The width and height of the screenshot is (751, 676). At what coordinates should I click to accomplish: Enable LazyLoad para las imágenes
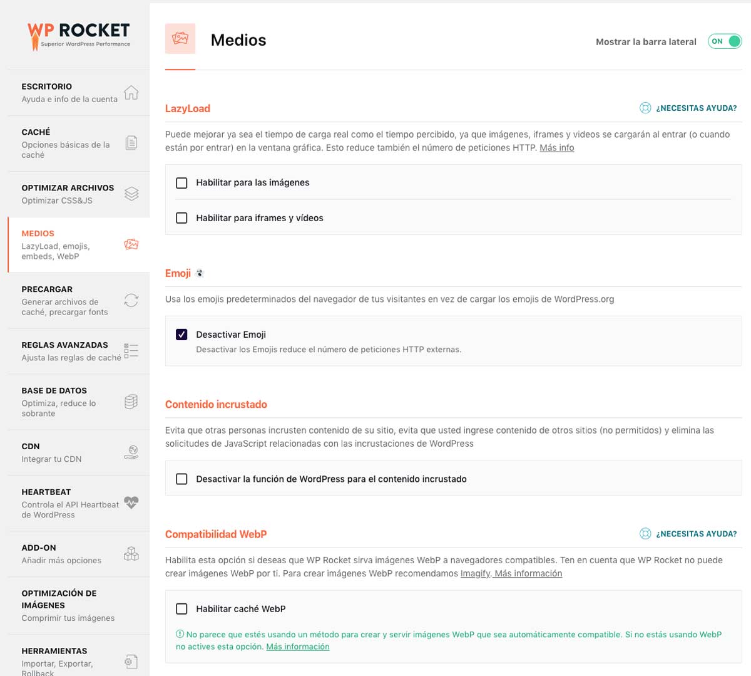pyautogui.click(x=181, y=184)
